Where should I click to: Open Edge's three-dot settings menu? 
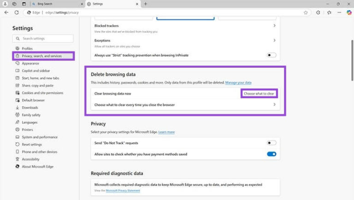pos(339,12)
